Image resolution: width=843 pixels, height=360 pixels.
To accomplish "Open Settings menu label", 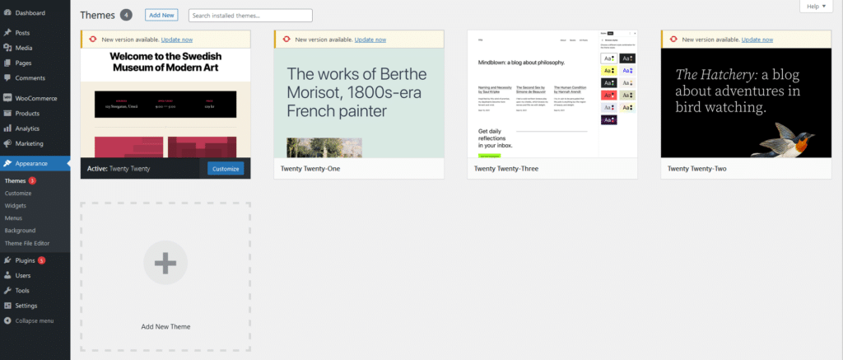I will (x=26, y=306).
